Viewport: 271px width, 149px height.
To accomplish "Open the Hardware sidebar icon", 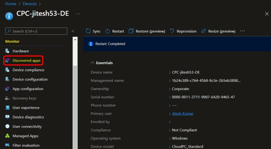I will coord(7,51).
